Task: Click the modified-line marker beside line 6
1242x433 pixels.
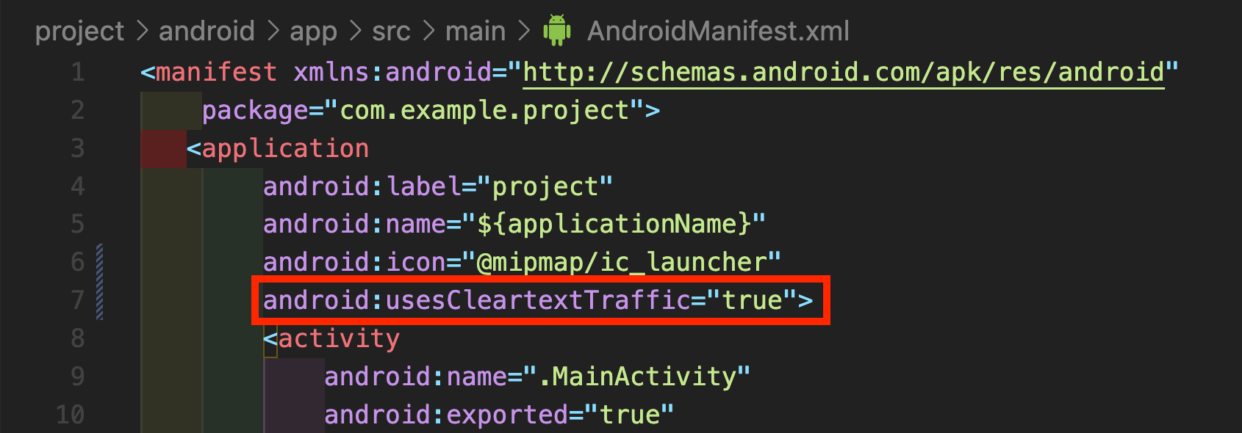Action: pyautogui.click(x=100, y=263)
